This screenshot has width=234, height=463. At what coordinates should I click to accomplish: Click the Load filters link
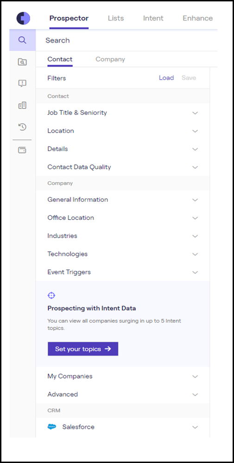coord(166,78)
